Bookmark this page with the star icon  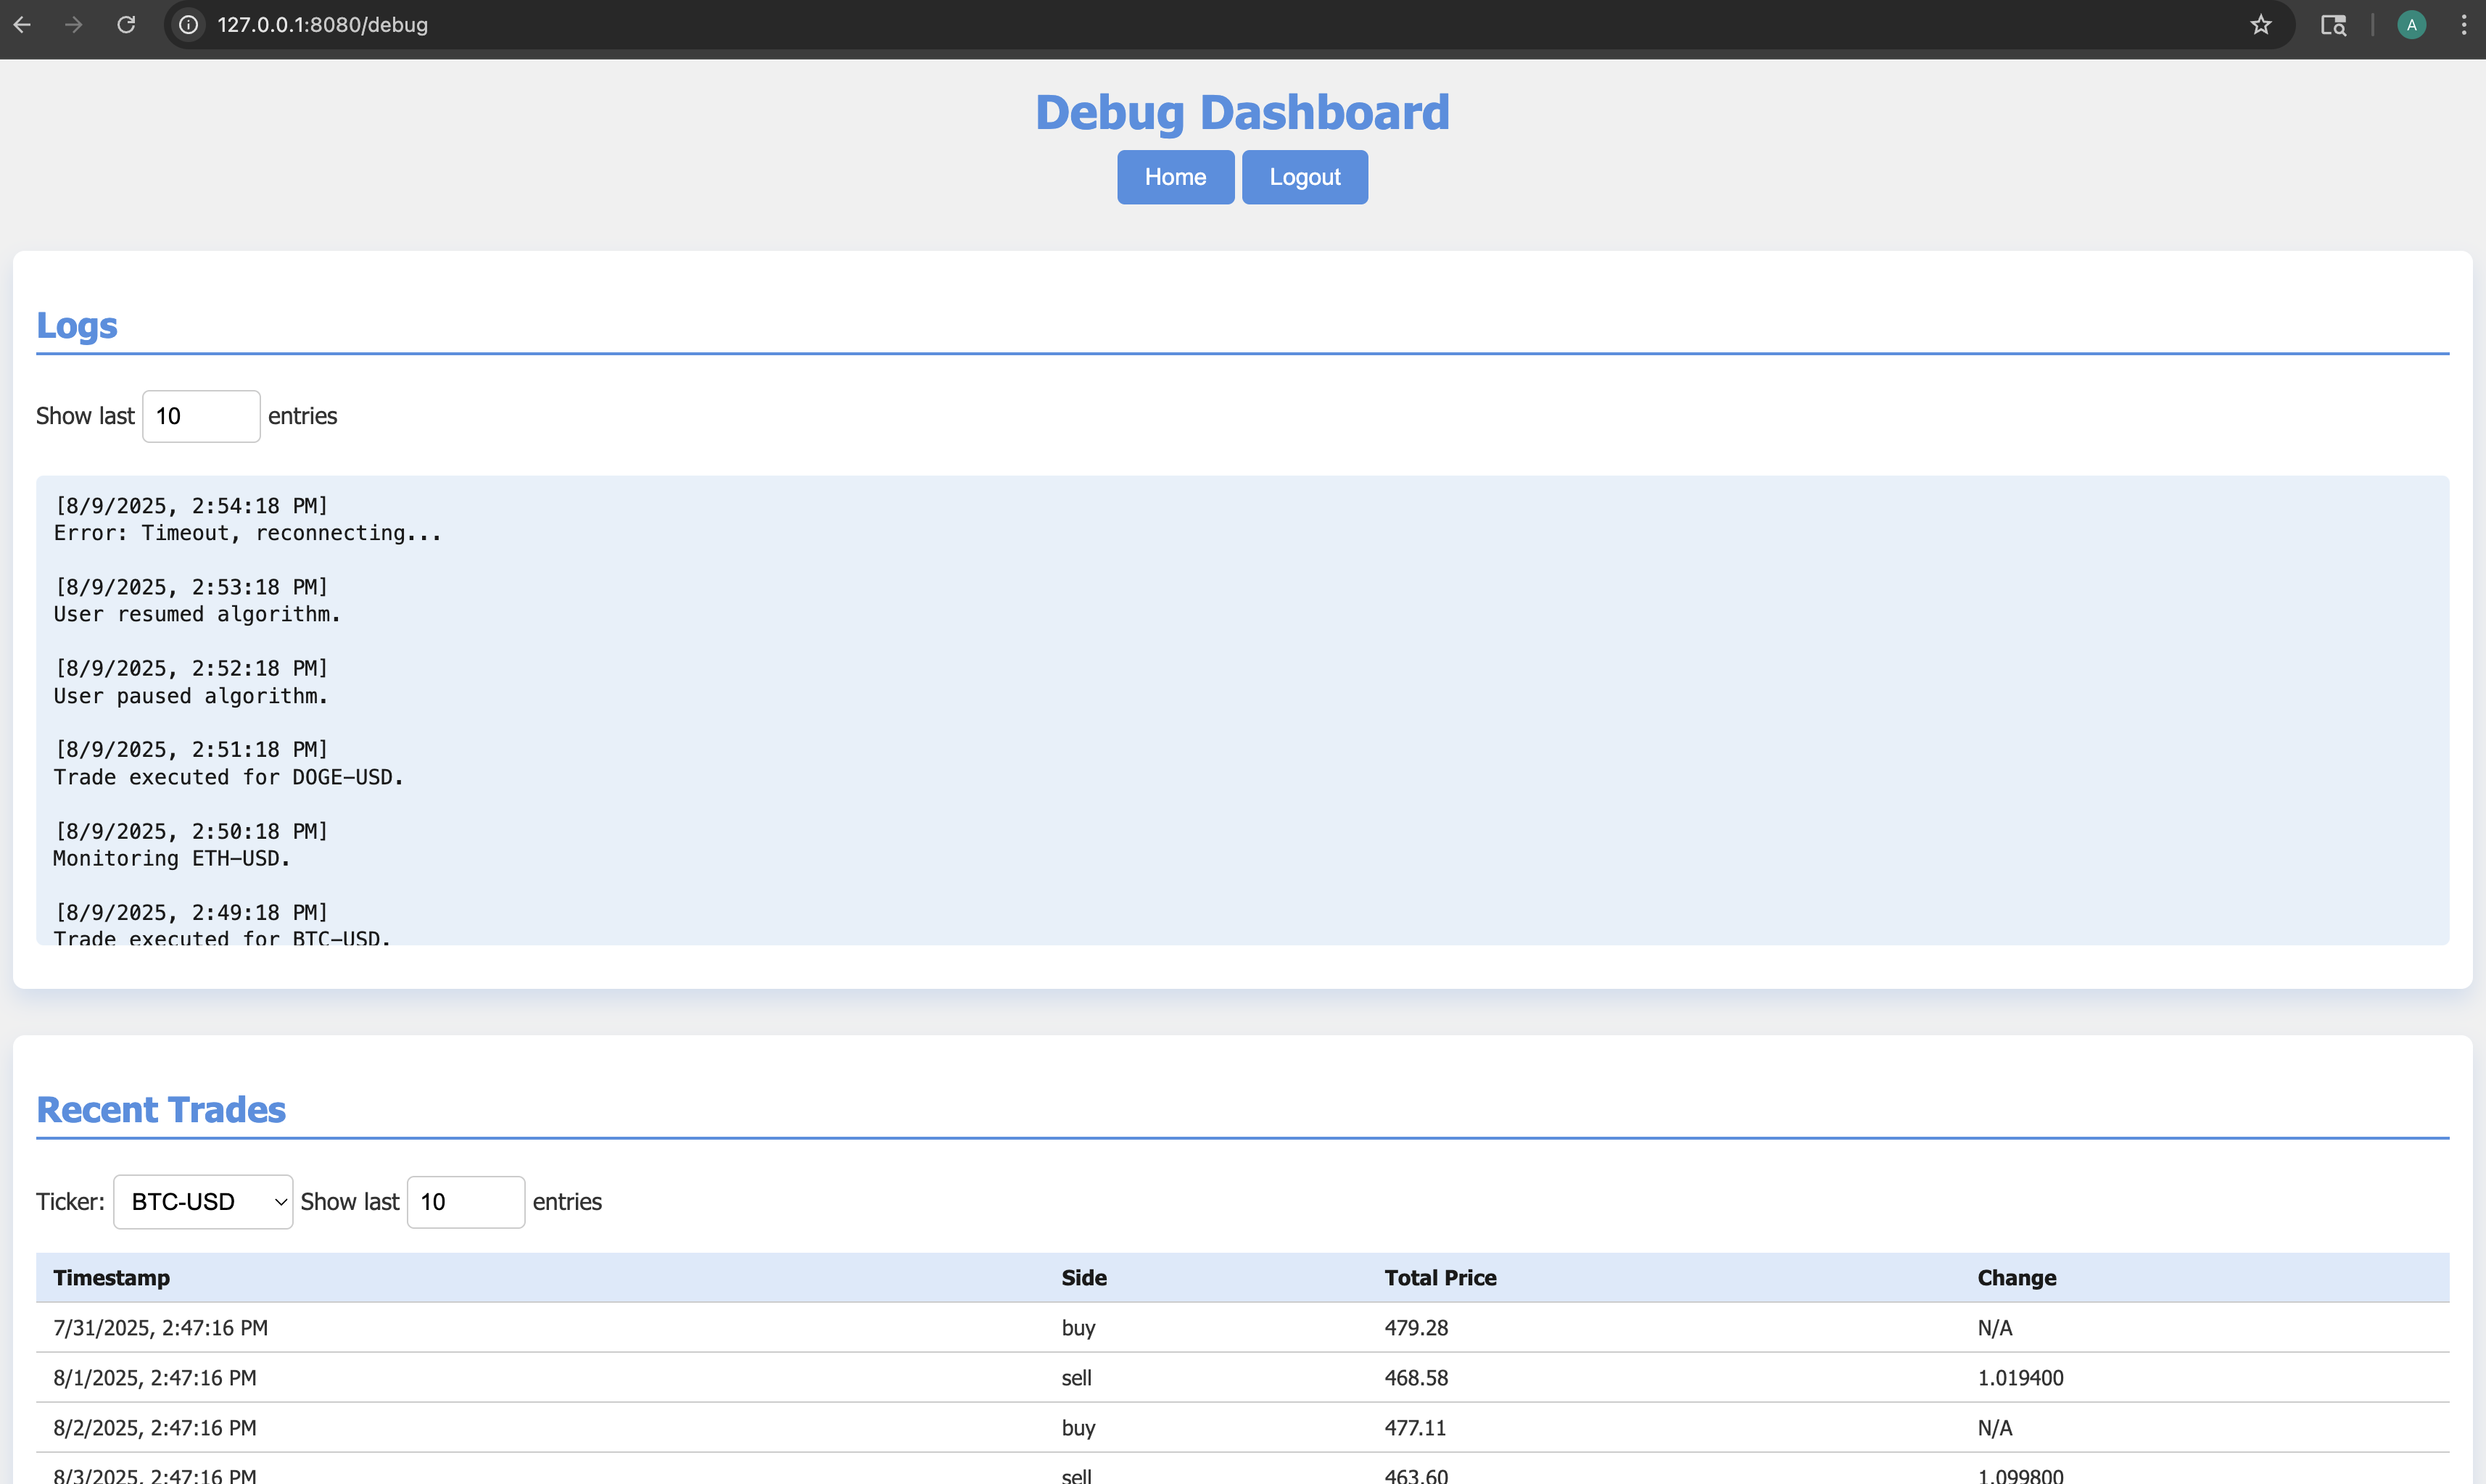[x=2261, y=25]
